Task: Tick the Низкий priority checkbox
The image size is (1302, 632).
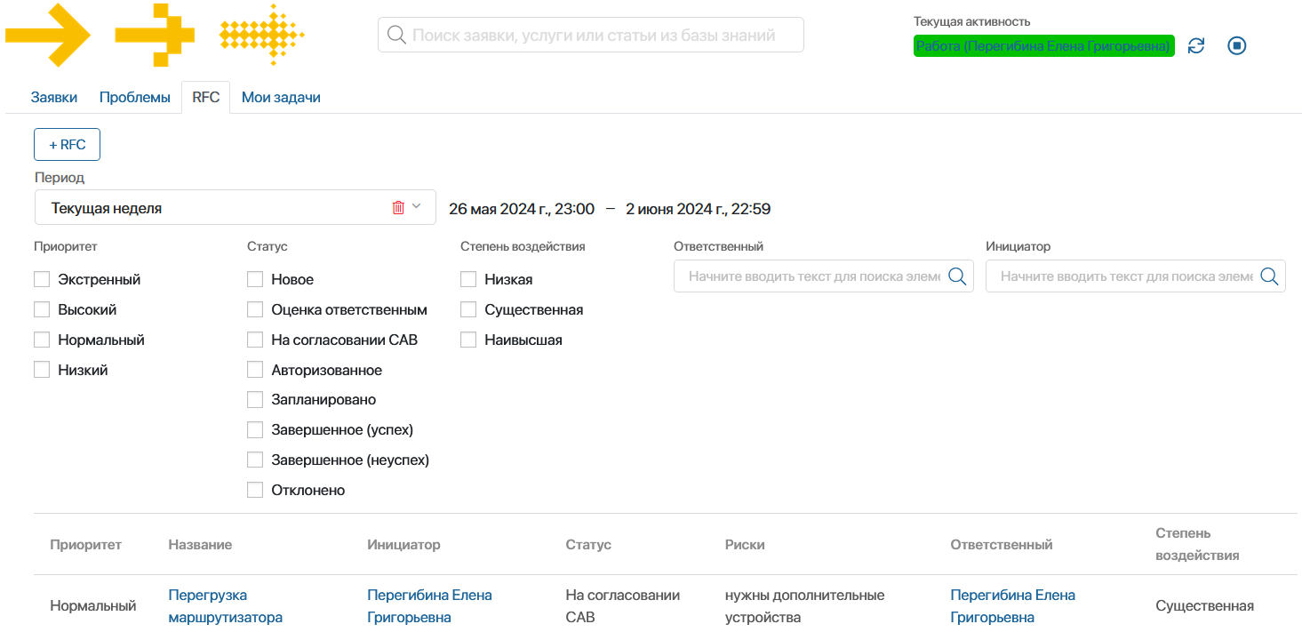Action: (42, 370)
